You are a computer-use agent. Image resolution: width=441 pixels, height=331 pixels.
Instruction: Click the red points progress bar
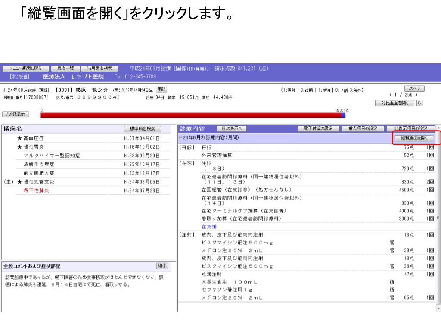[x=189, y=116]
